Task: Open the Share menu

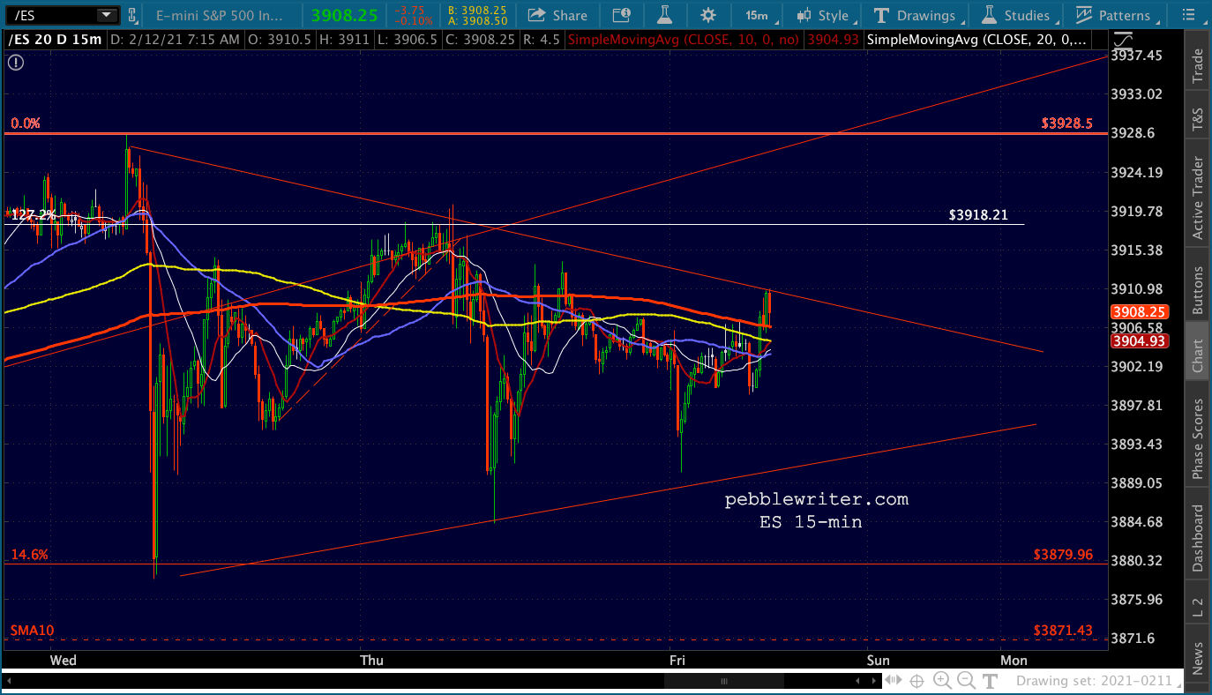Action: click(x=557, y=15)
